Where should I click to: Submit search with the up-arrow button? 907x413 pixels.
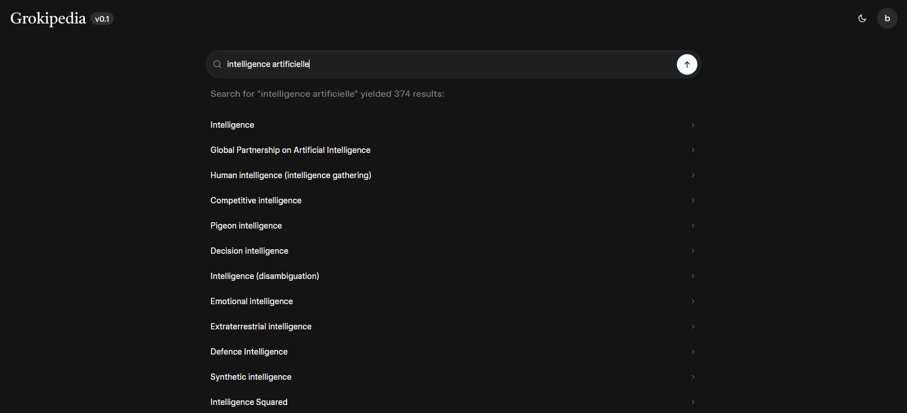pos(687,64)
